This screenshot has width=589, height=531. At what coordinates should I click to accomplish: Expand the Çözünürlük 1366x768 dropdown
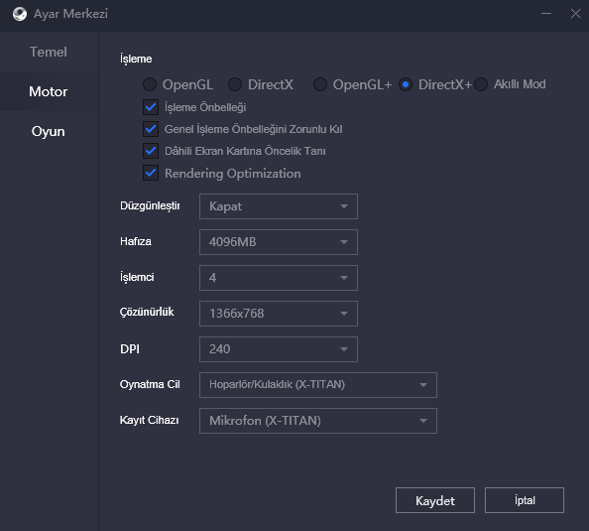coord(279,314)
